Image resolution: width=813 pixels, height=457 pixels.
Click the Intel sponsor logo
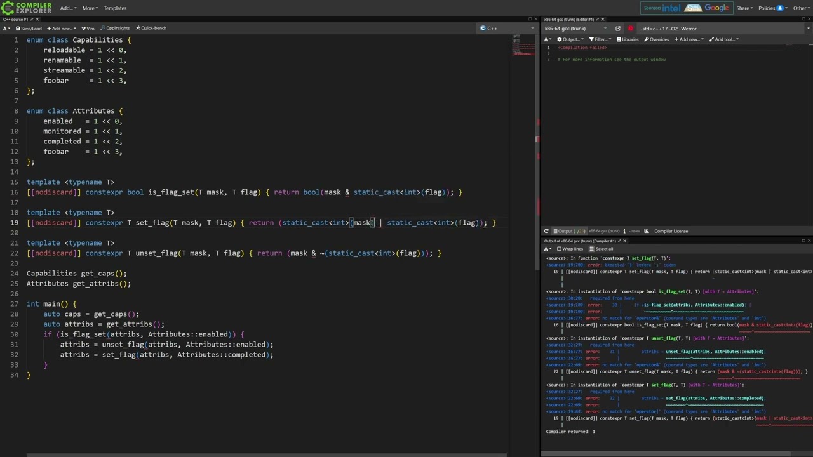(x=671, y=8)
